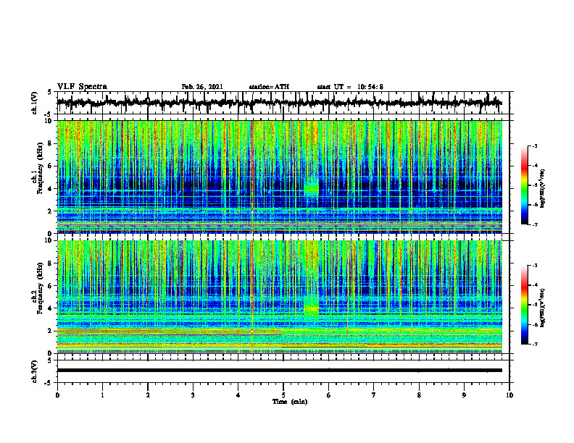Screen dimensions: 574x443
Task: Click the ch.2 spectrogram colorbar
Action: [x=525, y=305]
